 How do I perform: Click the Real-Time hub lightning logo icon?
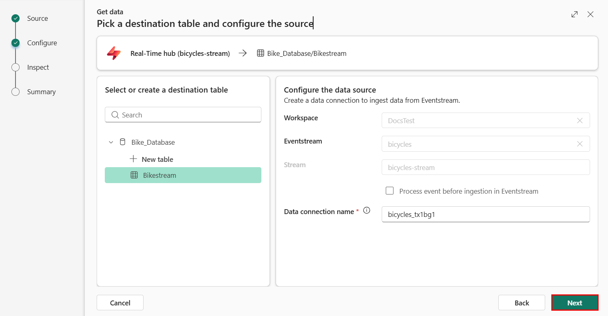[114, 53]
